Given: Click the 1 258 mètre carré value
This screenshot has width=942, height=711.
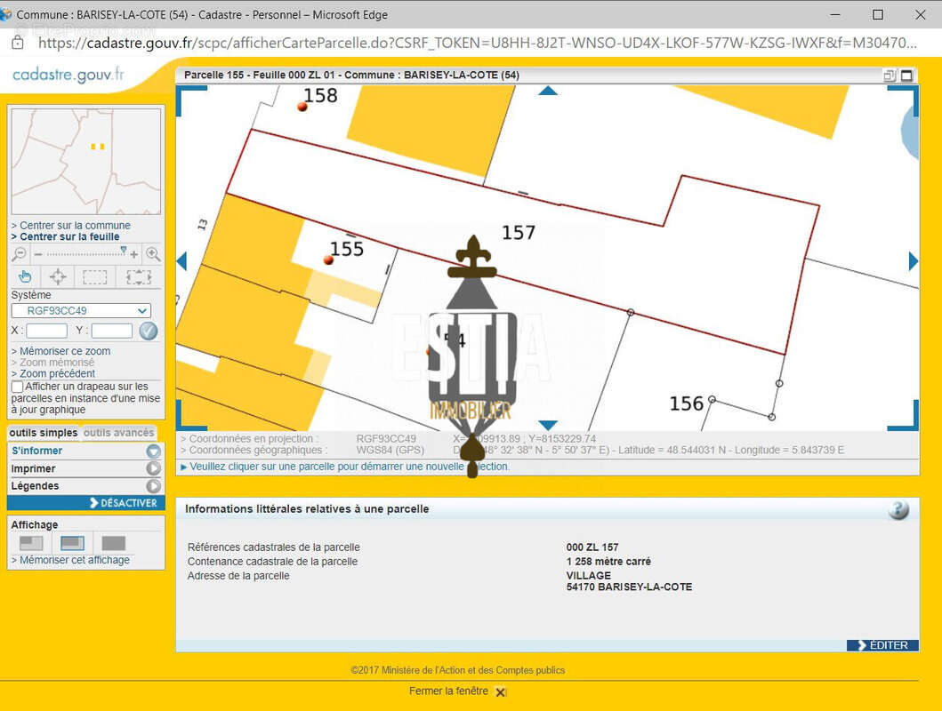Looking at the screenshot, I should tap(608, 562).
